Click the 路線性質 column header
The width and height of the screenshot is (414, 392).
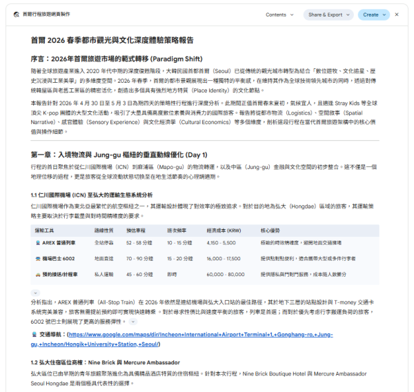pos(103,231)
